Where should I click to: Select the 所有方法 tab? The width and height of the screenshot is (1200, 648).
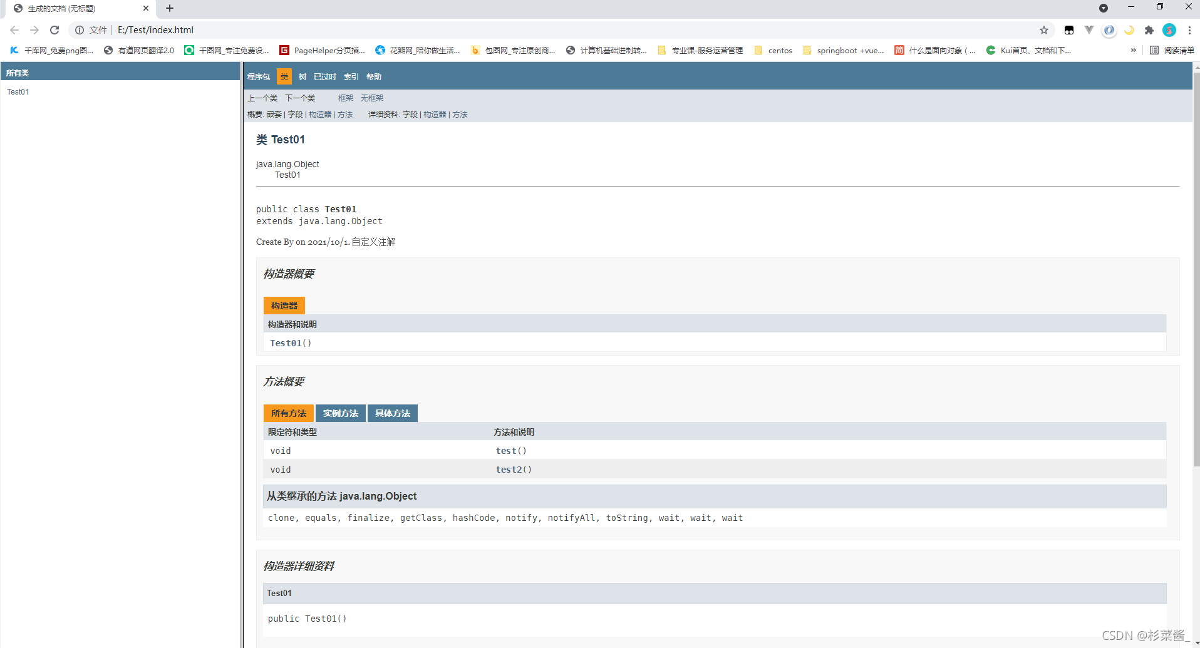(289, 413)
